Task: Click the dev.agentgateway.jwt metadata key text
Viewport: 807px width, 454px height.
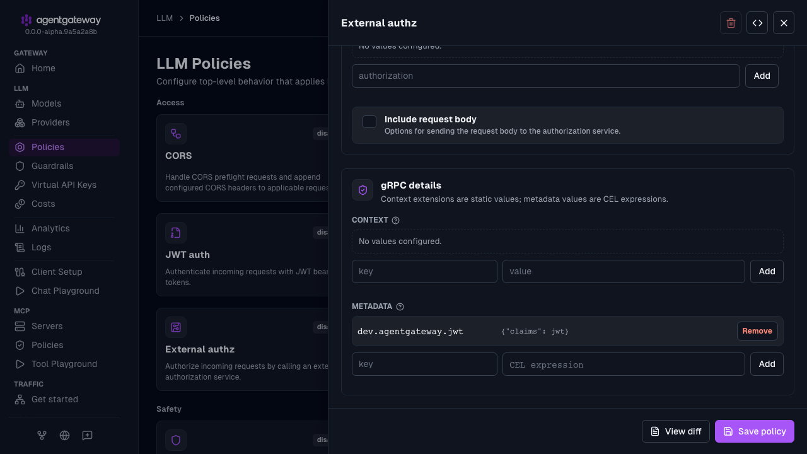Action: (410, 331)
